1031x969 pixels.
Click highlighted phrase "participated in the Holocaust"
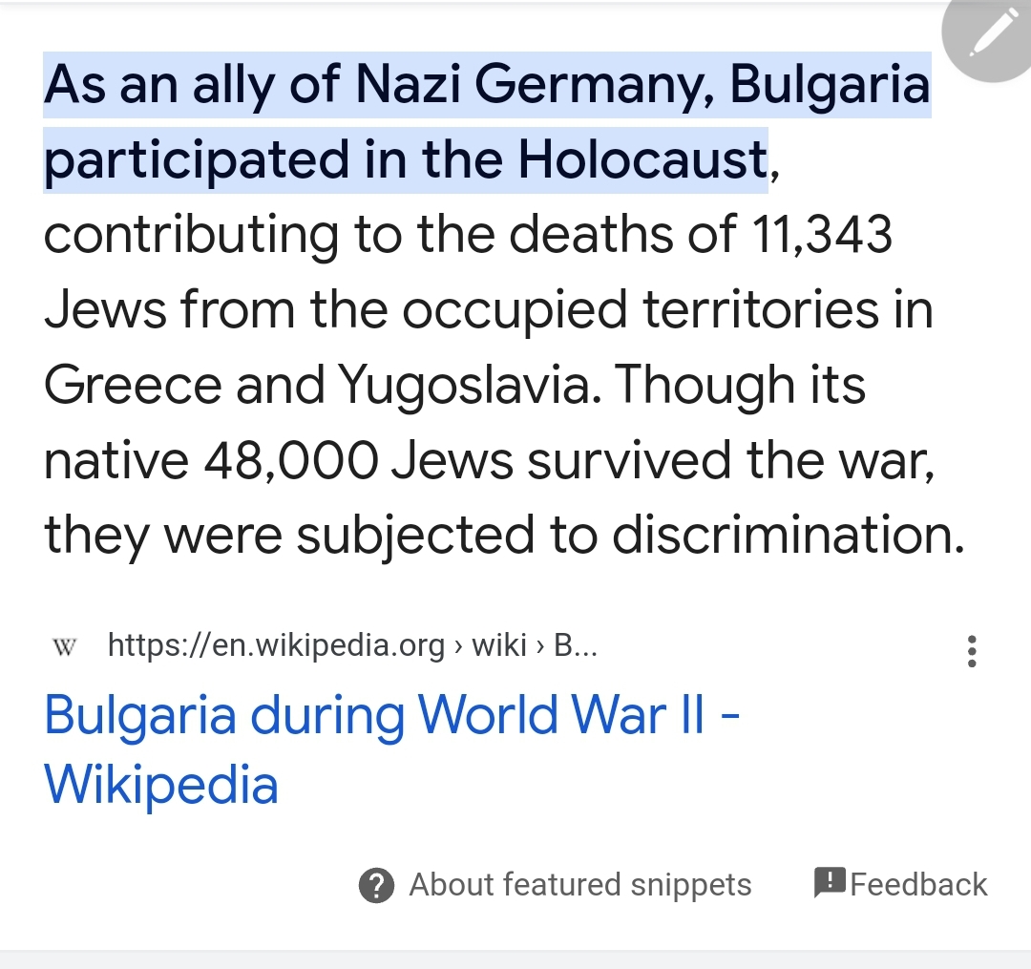pyautogui.click(x=405, y=159)
